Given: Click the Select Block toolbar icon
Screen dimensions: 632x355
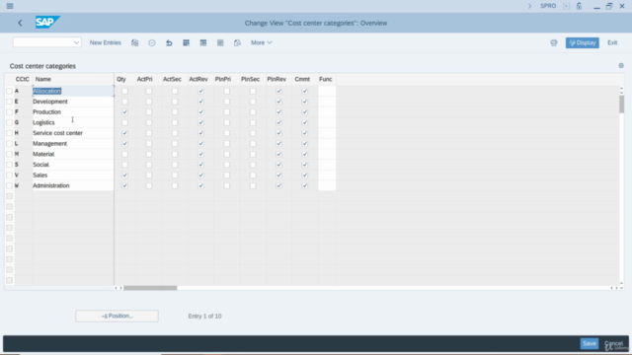Looking at the screenshot, I should click(x=203, y=42).
